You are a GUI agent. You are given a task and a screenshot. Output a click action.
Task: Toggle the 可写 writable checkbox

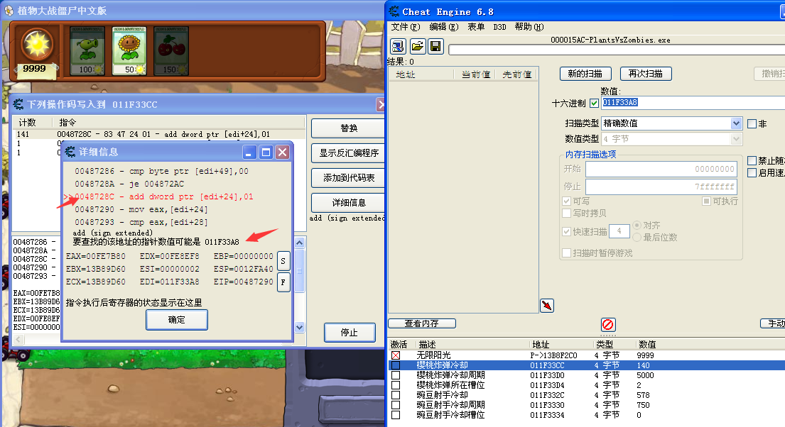click(567, 201)
